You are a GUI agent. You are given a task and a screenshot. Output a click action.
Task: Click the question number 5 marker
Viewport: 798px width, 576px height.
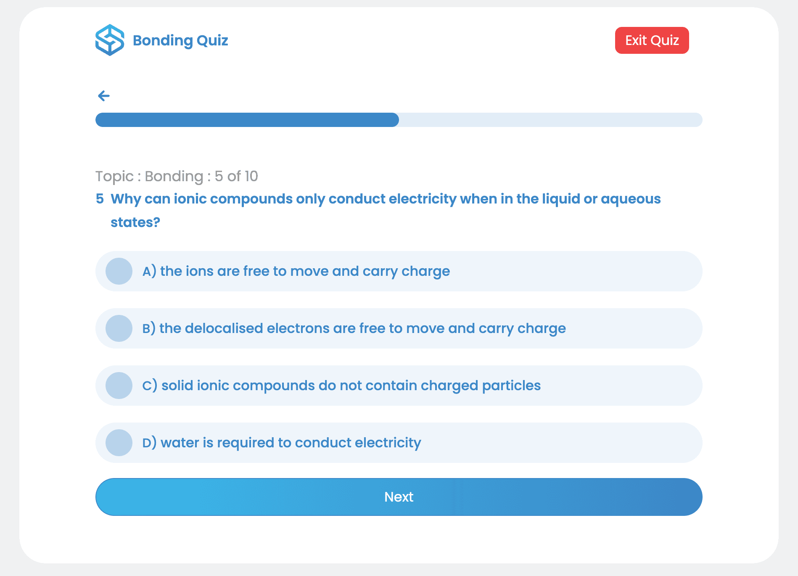tap(100, 198)
